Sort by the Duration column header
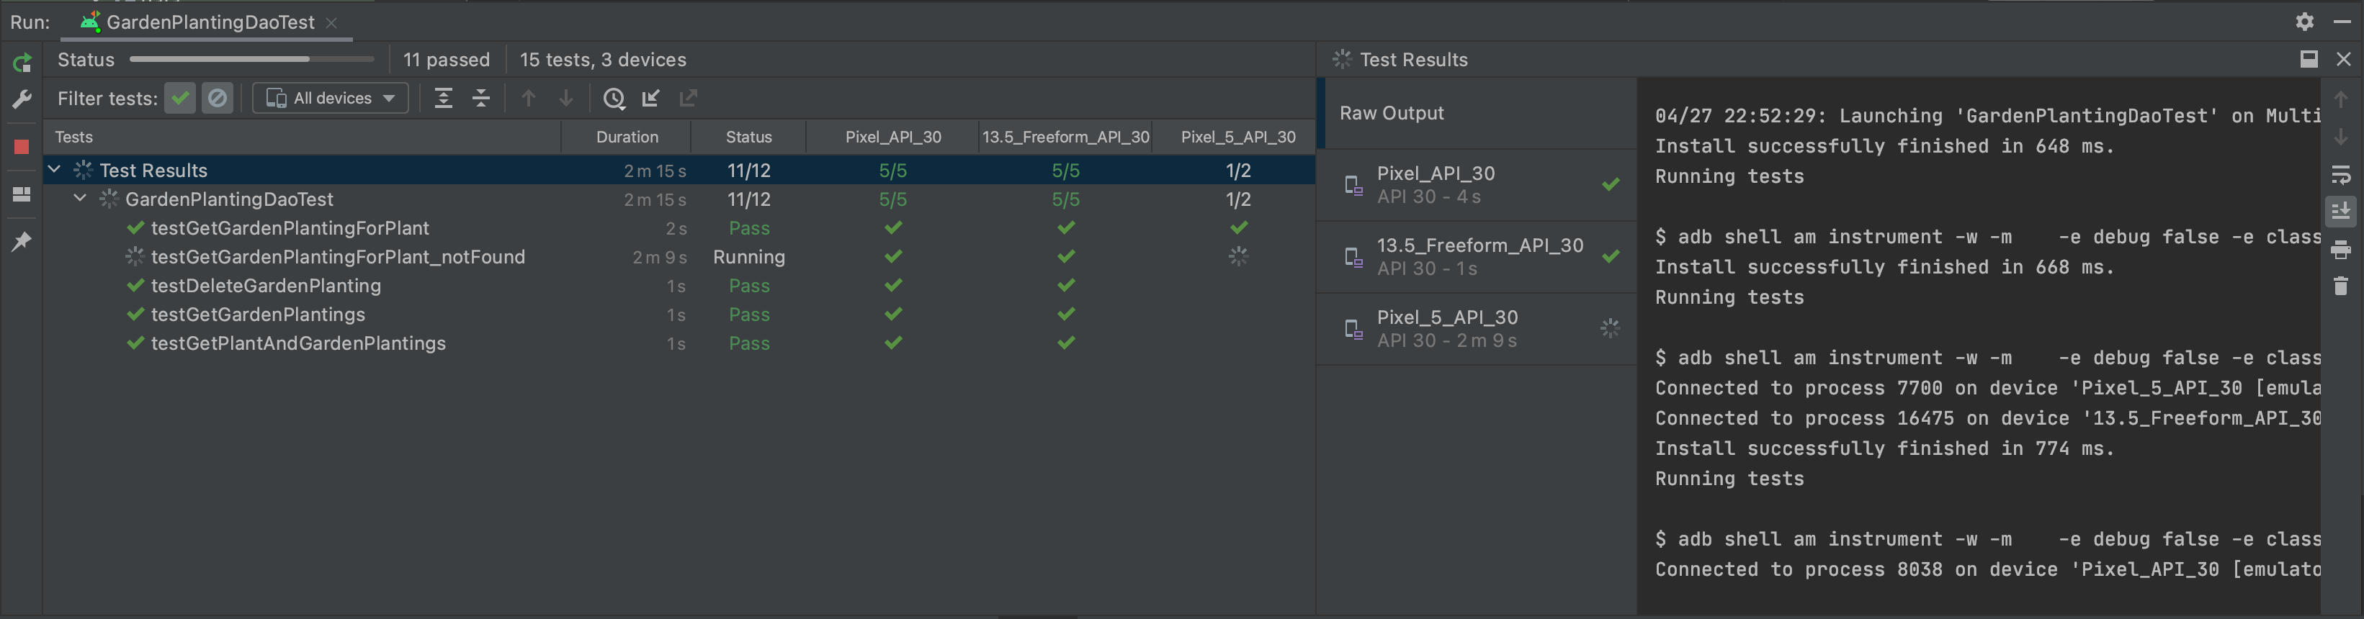Viewport: 2364px width, 619px height. tap(627, 137)
